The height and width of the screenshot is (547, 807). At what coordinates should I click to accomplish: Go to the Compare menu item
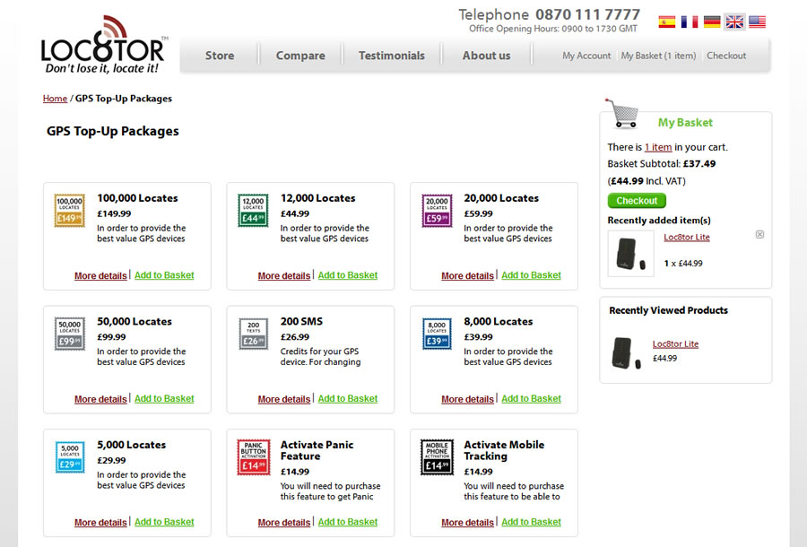coord(300,56)
